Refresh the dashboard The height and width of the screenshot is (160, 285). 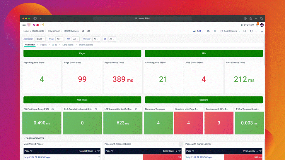[251, 31]
